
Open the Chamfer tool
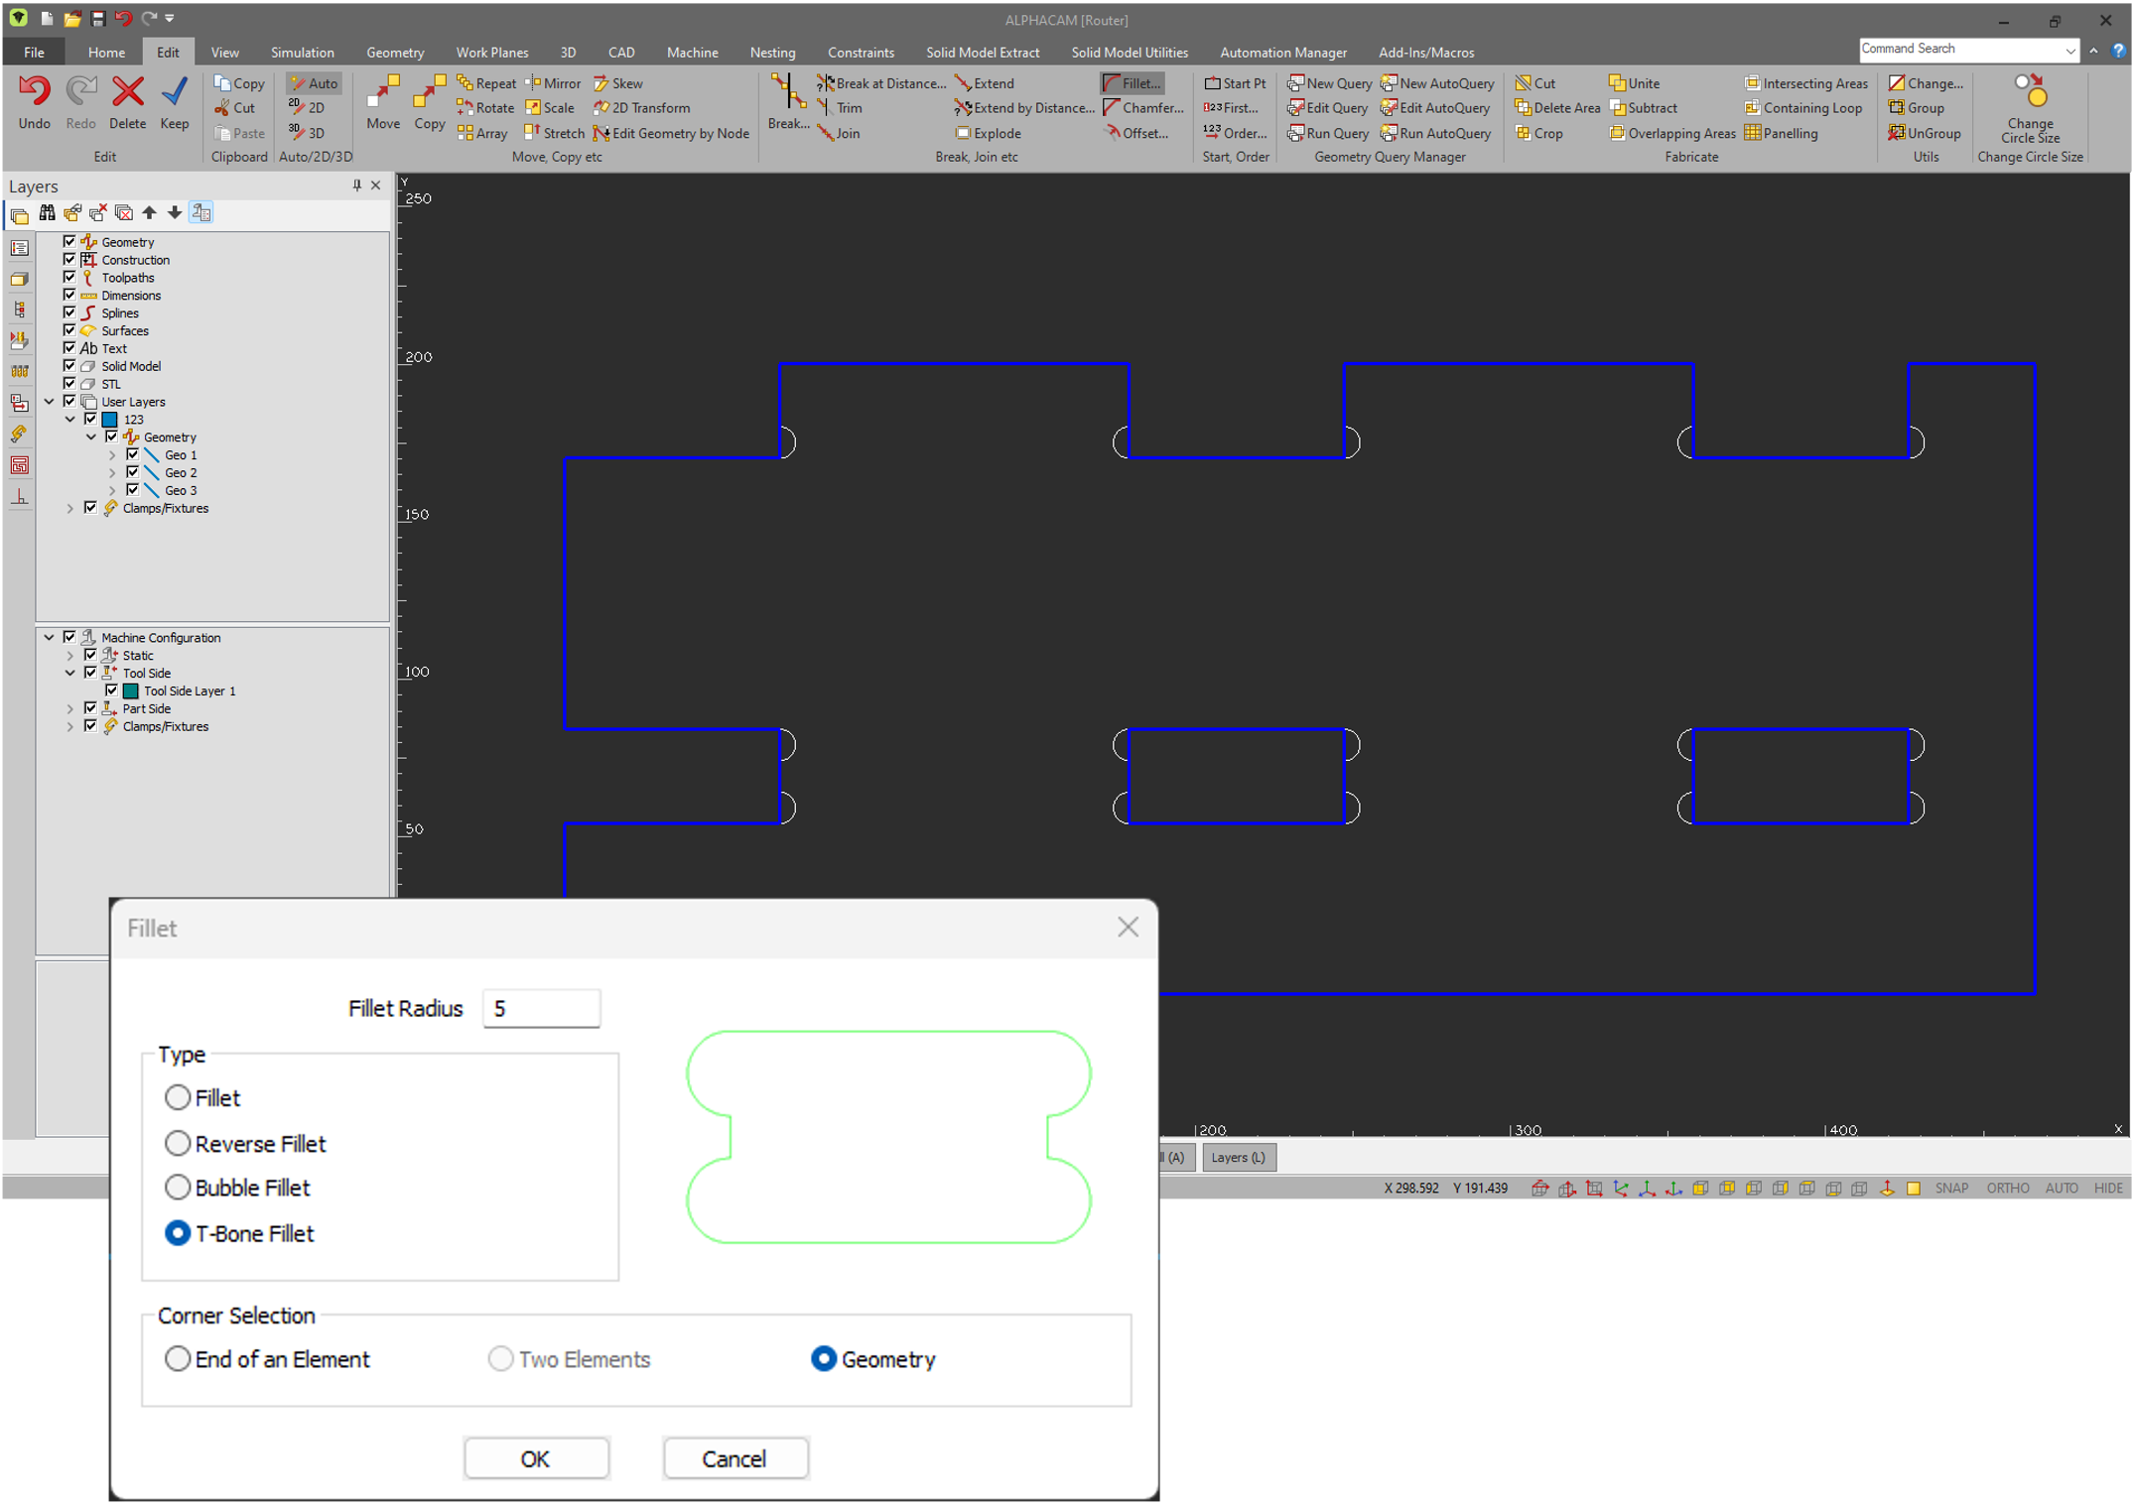(x=1143, y=108)
